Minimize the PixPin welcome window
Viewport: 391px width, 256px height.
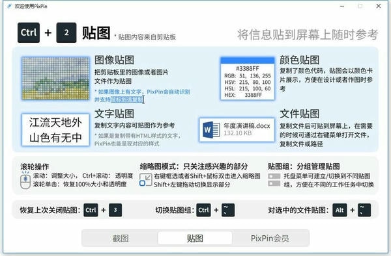(342, 6)
